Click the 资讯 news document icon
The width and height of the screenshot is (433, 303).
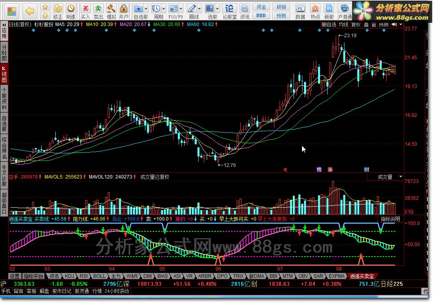[244, 8]
